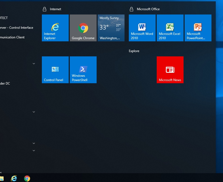Expand the third chevron in app list

click(x=34, y=143)
